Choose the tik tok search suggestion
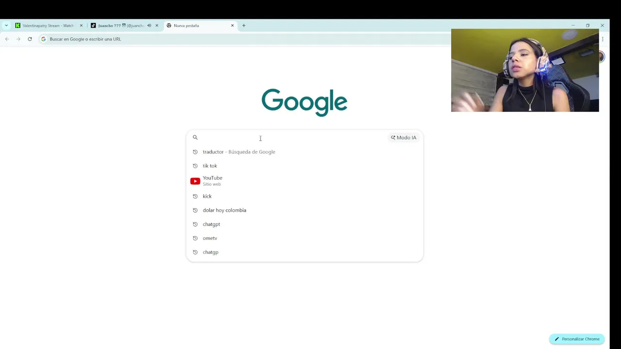 305,166
